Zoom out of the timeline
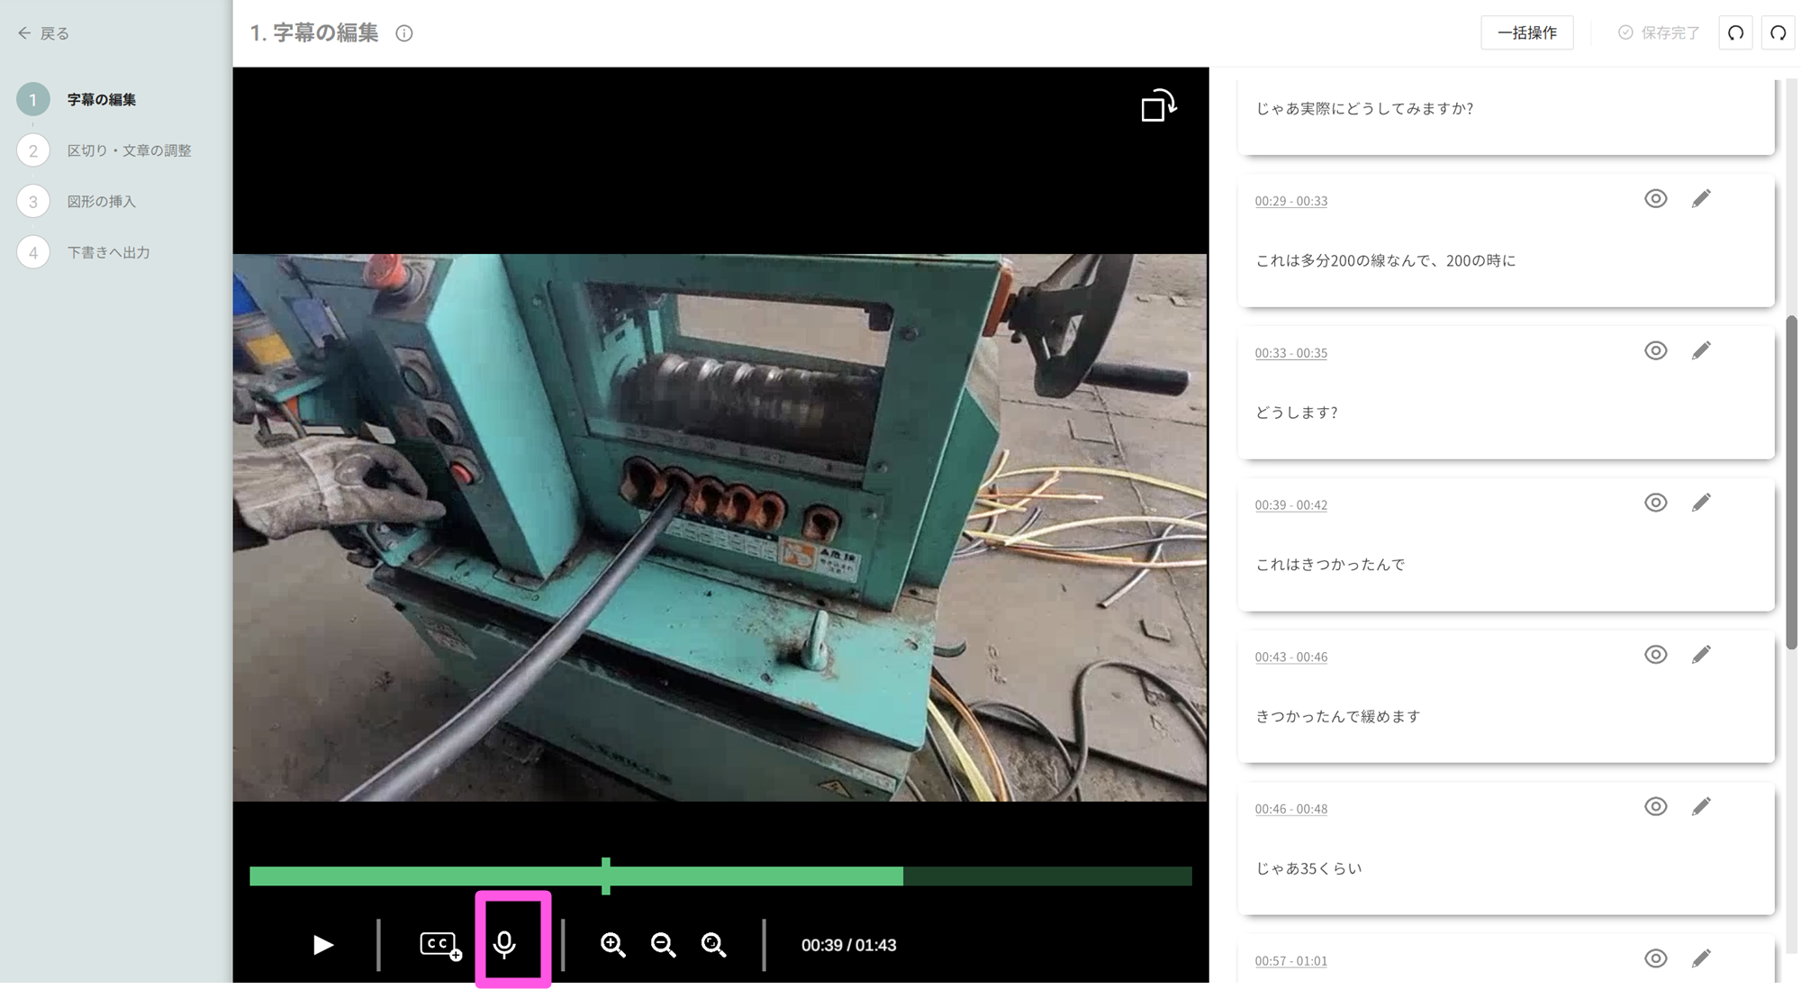Viewport: 1801px width, 989px height. coord(663,944)
